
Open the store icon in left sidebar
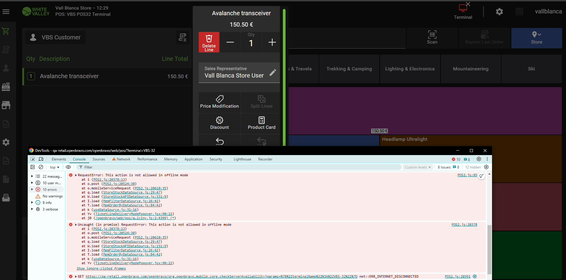click(x=6, y=105)
